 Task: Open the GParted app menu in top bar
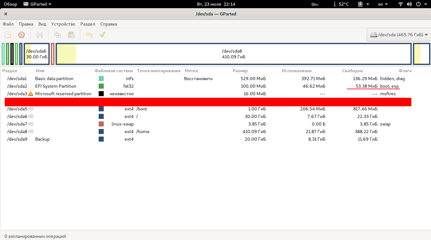click(38, 4)
